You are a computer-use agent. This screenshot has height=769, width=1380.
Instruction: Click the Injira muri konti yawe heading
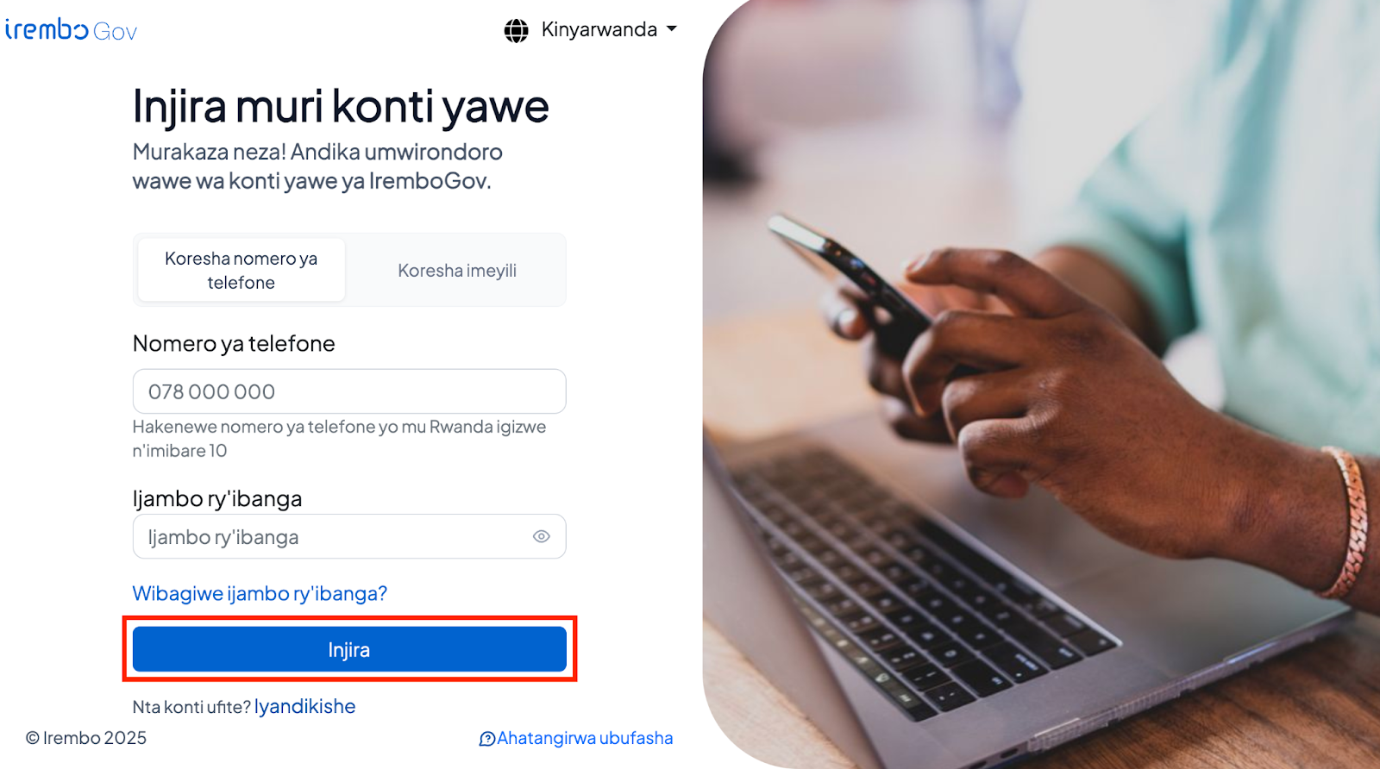tap(341, 107)
